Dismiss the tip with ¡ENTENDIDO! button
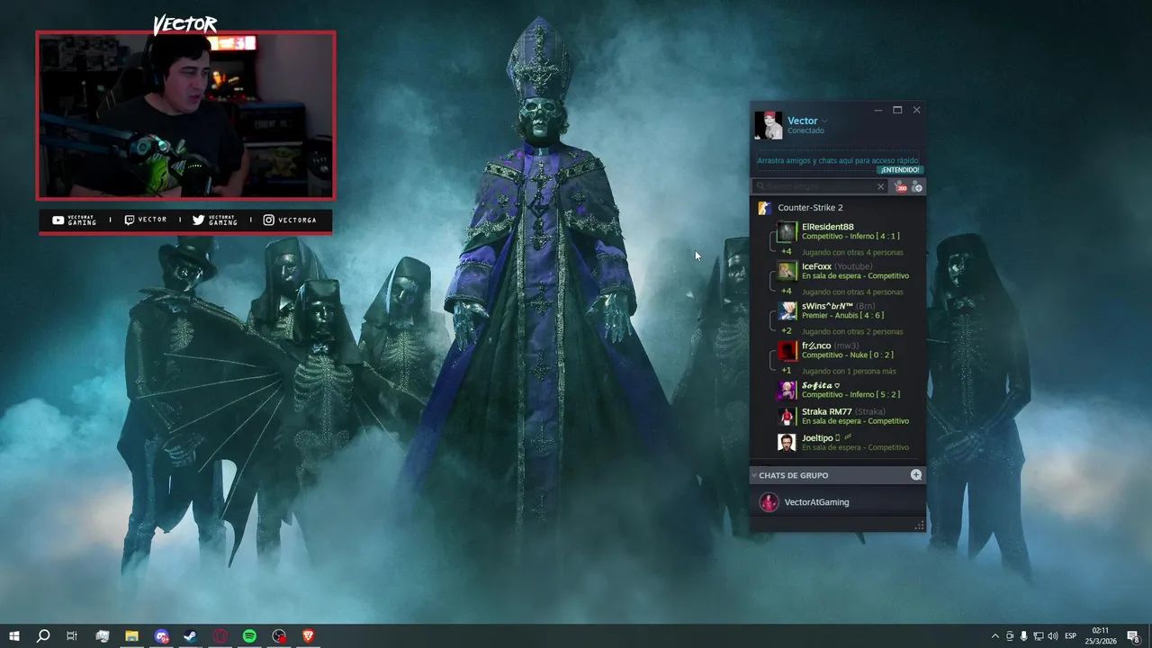This screenshot has width=1152, height=648. coord(900,170)
